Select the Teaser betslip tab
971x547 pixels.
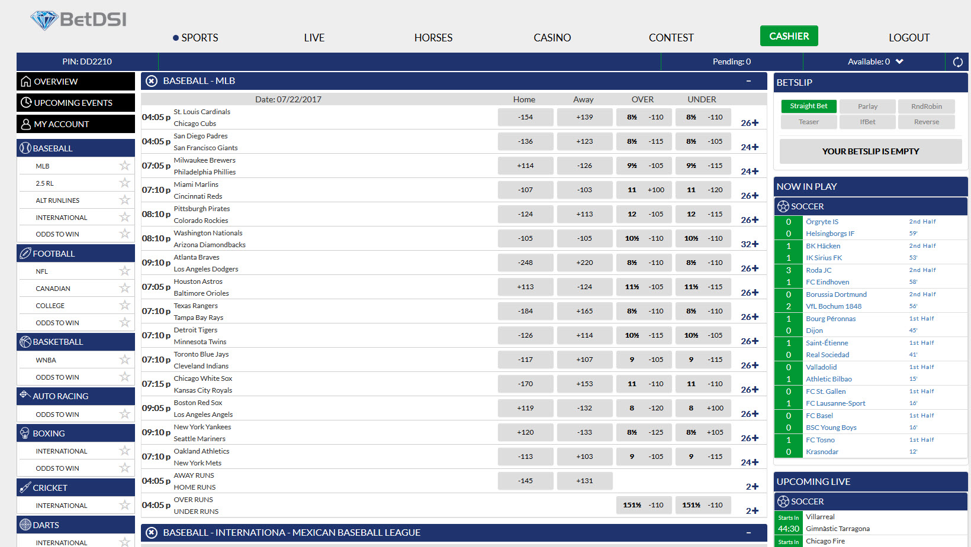809,122
